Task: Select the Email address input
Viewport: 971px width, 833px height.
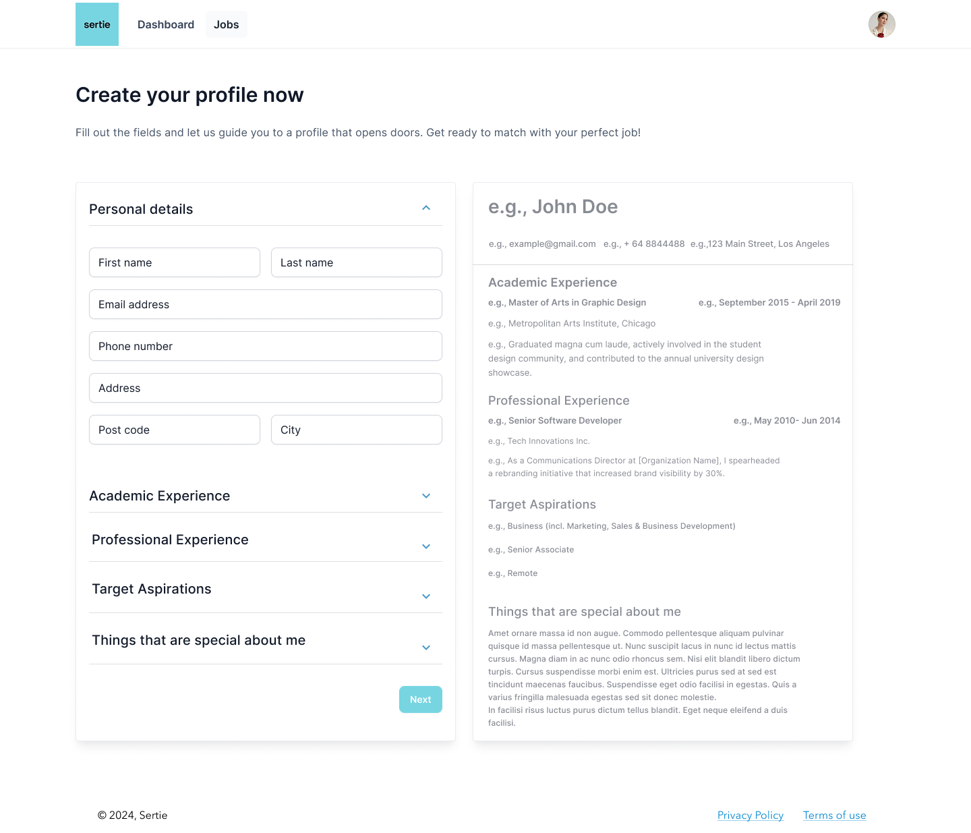Action: 266,304
